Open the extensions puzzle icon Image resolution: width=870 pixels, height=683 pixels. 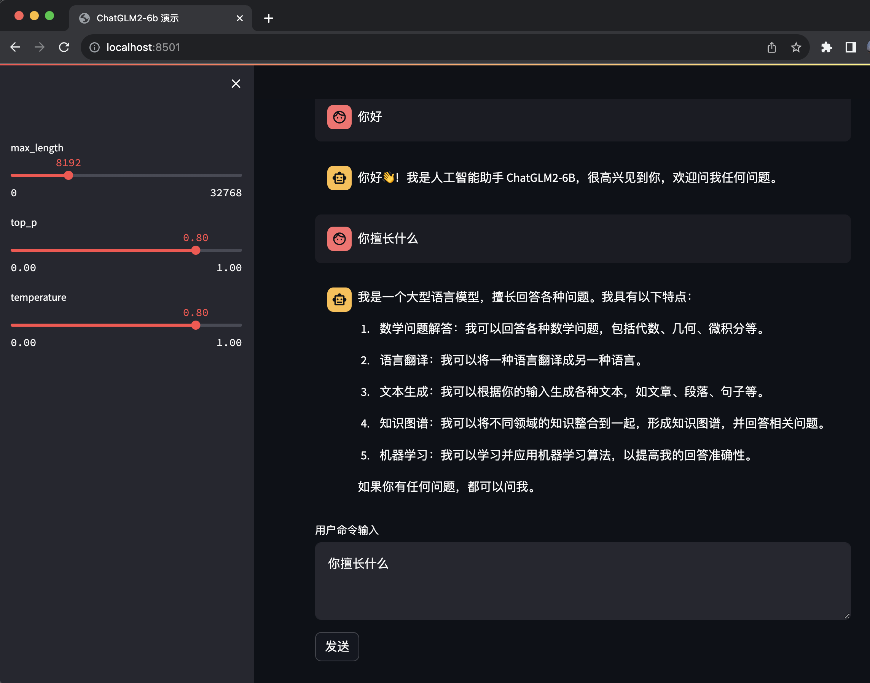tap(826, 48)
